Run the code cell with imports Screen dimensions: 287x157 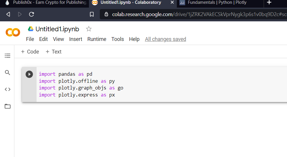[29, 74]
